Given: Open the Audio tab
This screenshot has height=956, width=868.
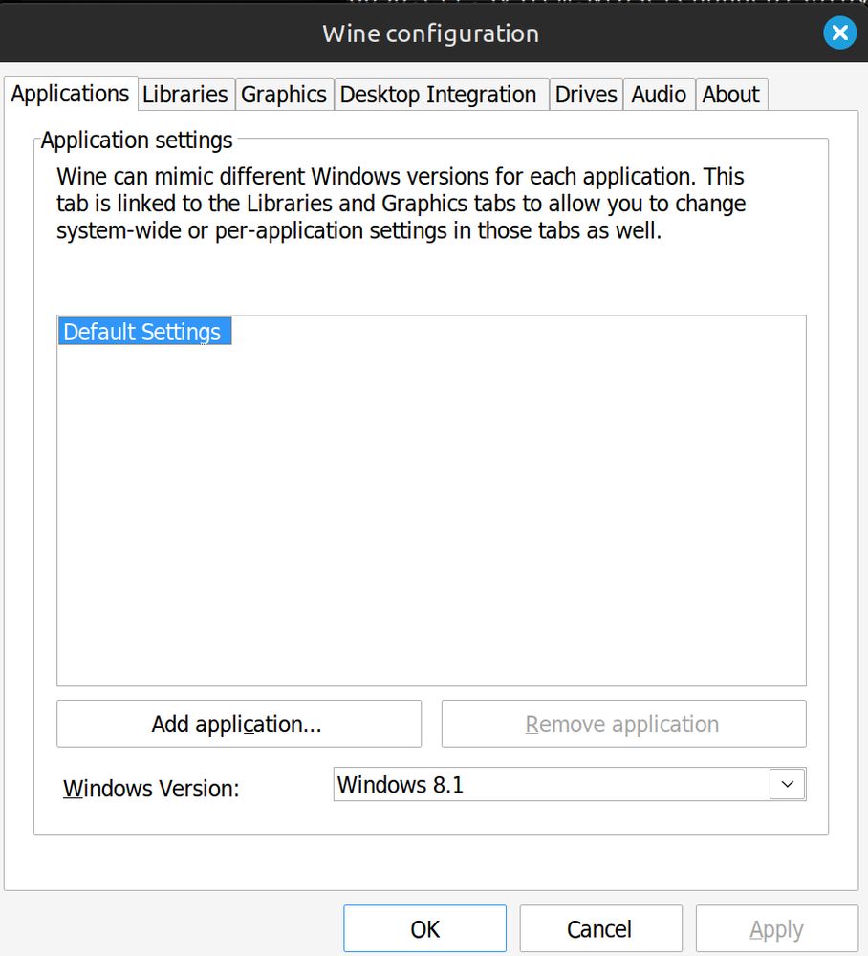Looking at the screenshot, I should click(659, 95).
